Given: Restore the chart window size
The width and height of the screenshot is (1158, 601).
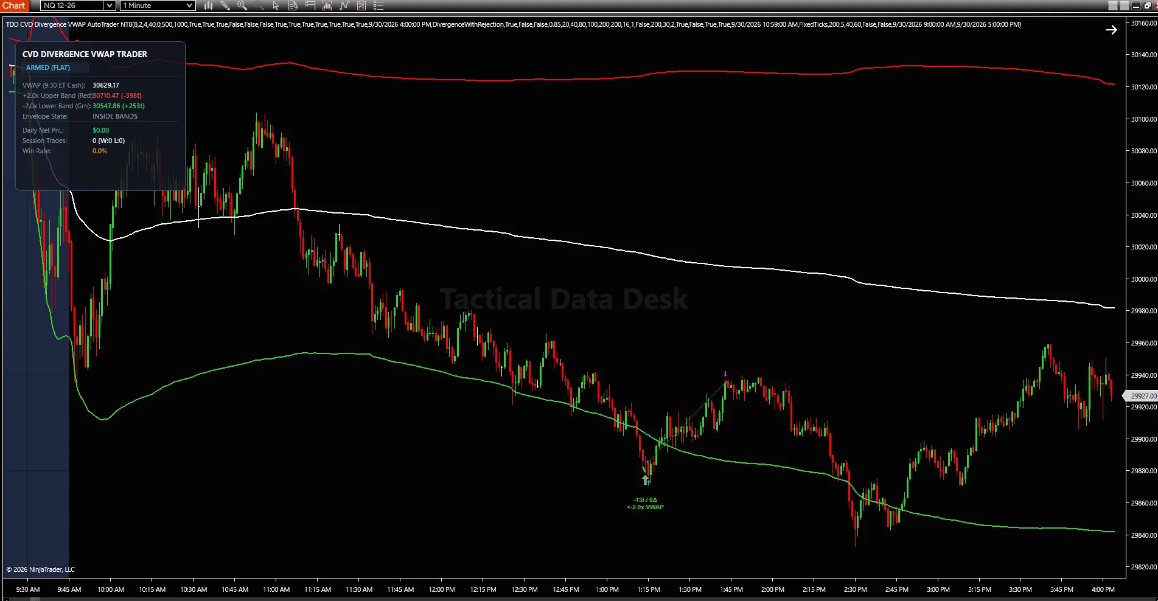Looking at the screenshot, I should [1147, 5].
